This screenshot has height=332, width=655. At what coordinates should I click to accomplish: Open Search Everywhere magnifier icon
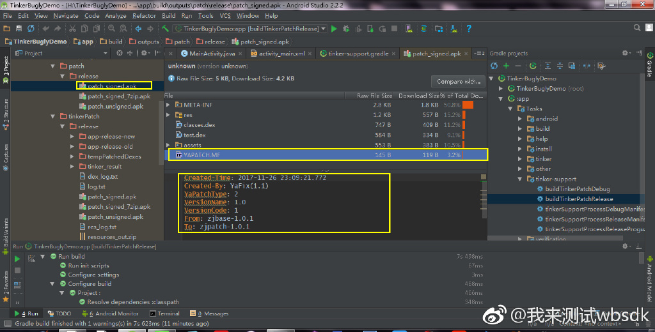[637, 27]
